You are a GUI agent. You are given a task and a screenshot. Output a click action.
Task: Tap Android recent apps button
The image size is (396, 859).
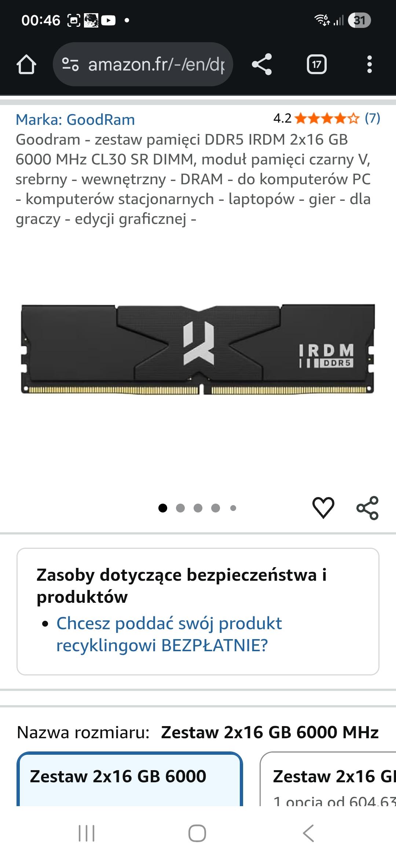click(x=87, y=833)
